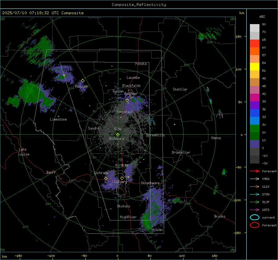Pick the yellow swatch between 54 and 51

(255, 66)
